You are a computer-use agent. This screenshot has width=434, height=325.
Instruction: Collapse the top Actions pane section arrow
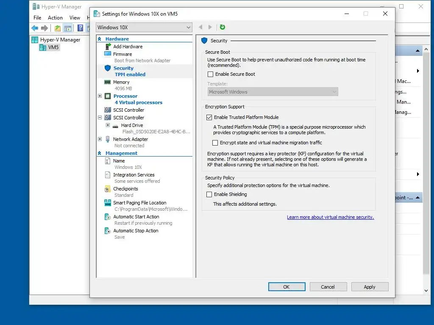click(417, 51)
